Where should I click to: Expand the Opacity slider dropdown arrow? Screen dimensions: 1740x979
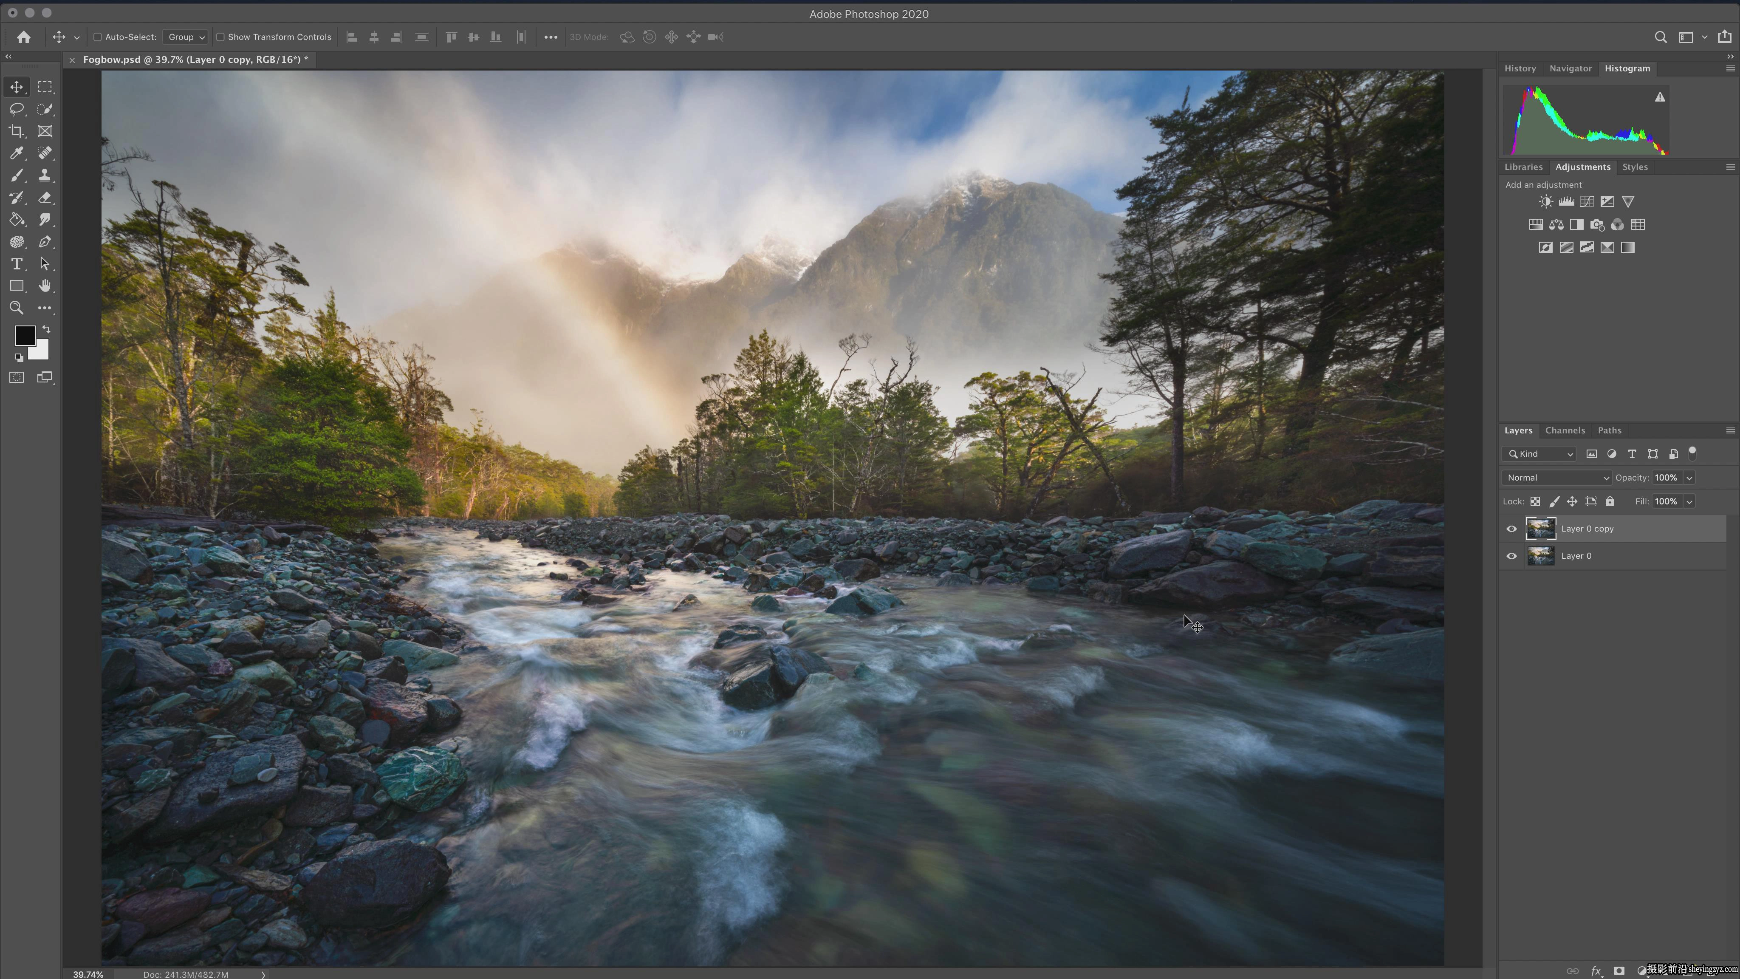click(x=1689, y=478)
